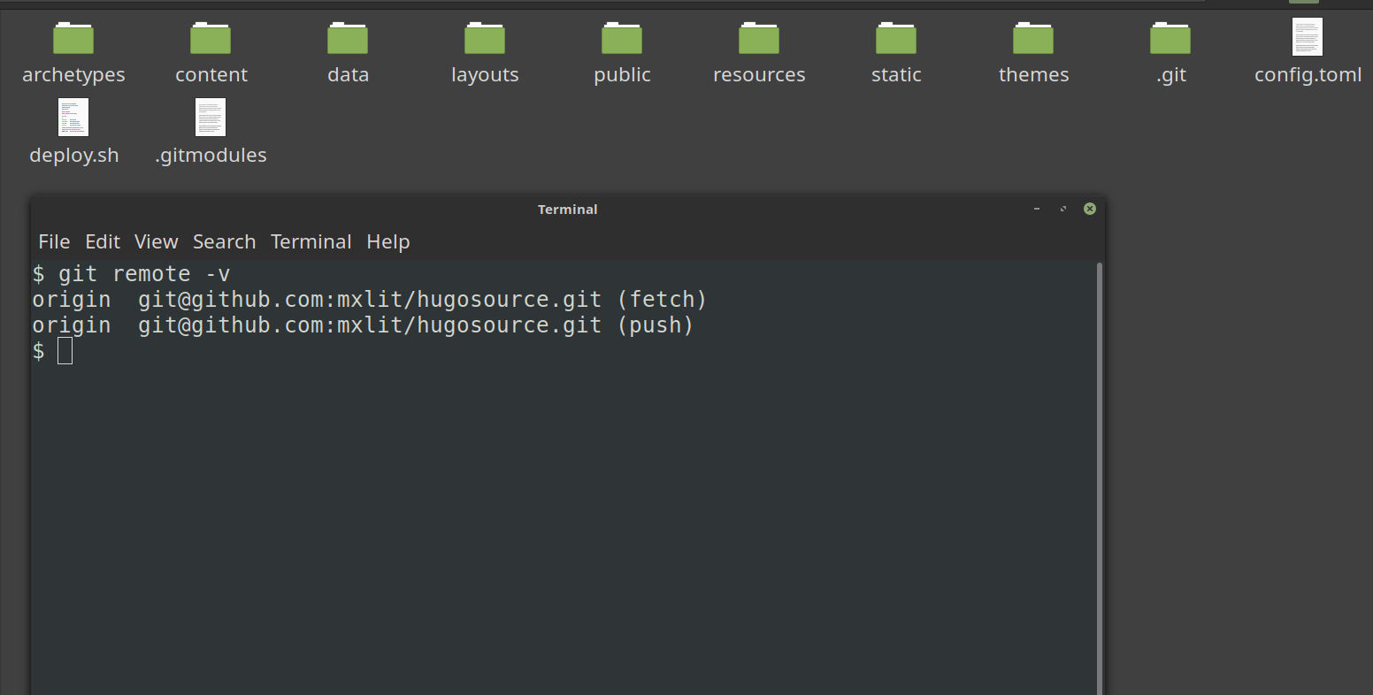Select the resources folder icon

(759, 37)
